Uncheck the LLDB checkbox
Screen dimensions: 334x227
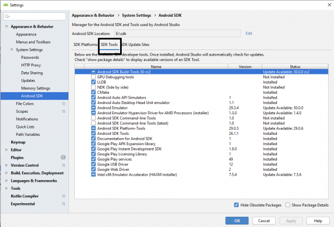(93, 82)
